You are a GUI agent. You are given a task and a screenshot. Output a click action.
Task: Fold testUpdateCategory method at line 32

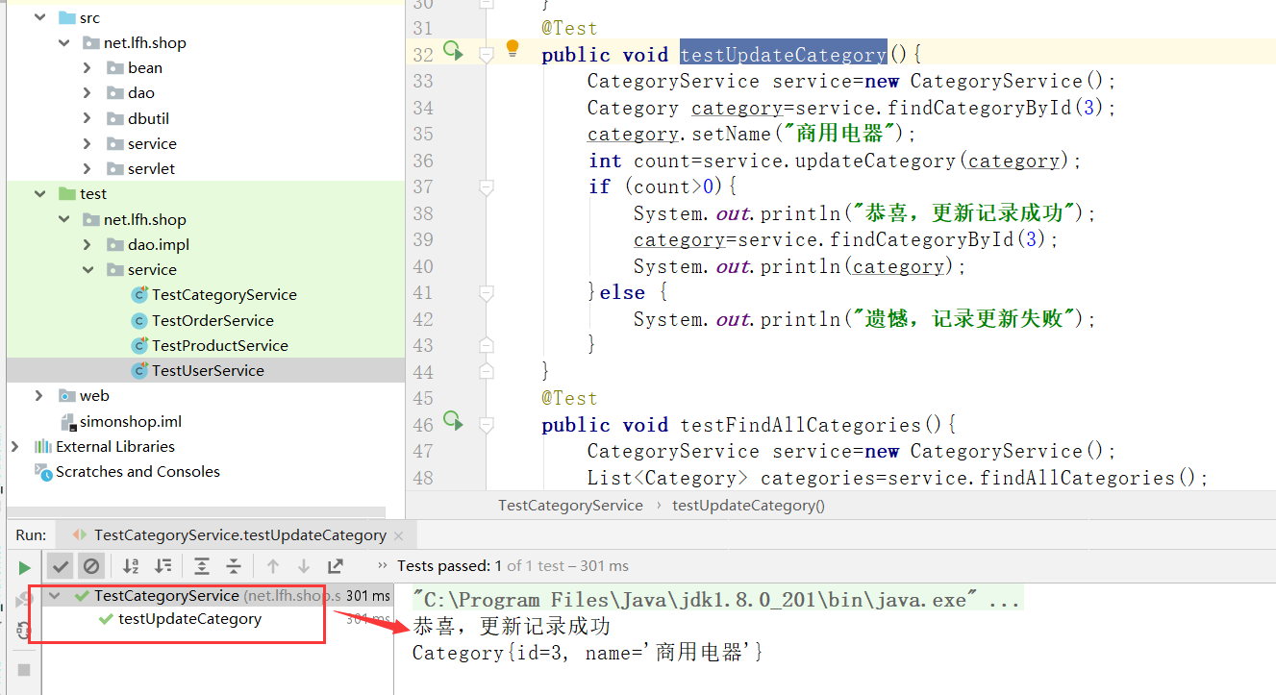(x=487, y=55)
